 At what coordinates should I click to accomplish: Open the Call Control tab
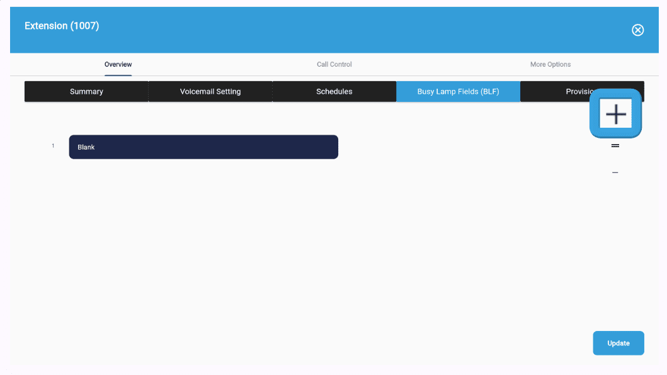tap(334, 64)
